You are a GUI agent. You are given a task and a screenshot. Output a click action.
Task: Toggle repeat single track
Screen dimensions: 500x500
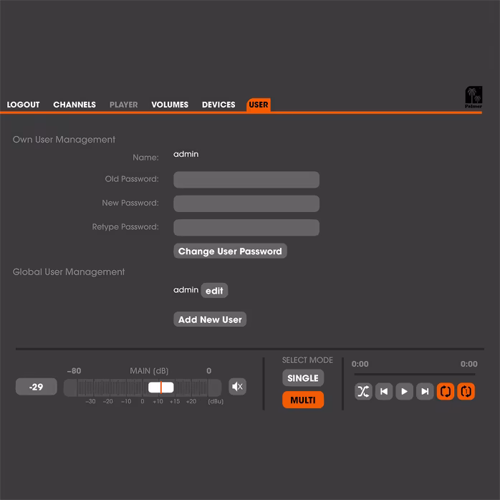point(466,392)
